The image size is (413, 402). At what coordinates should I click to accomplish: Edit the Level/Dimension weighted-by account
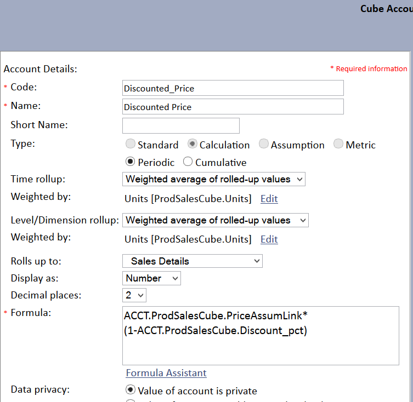click(269, 239)
